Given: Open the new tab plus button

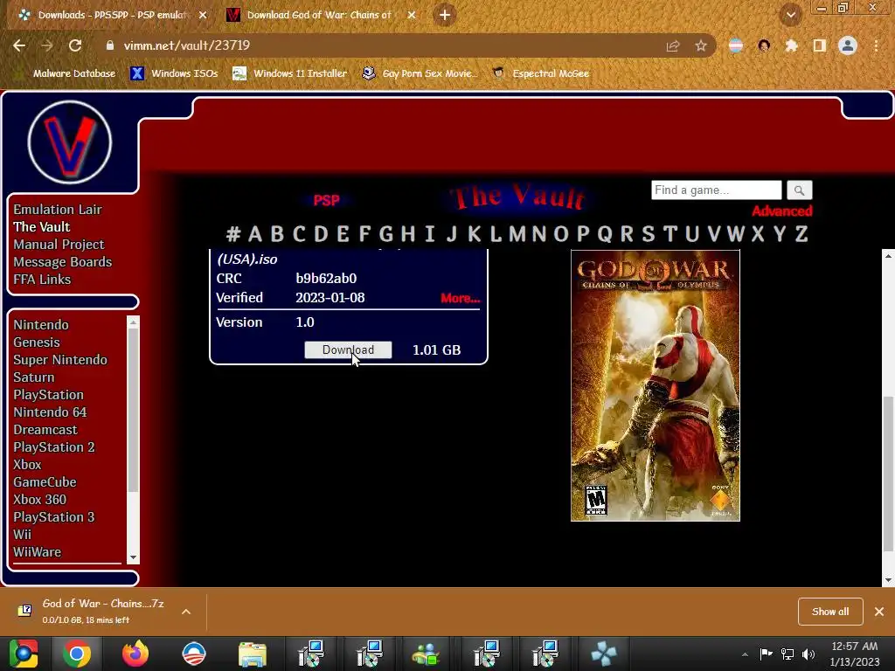Looking at the screenshot, I should (445, 15).
